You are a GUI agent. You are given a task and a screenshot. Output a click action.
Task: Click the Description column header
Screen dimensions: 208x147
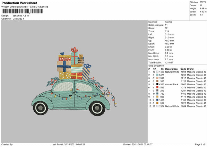pyautogui.click(x=172, y=69)
